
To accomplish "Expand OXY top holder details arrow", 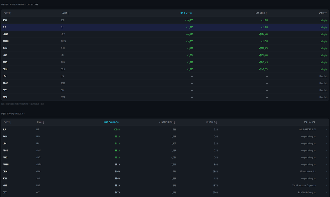I will [327, 192].
